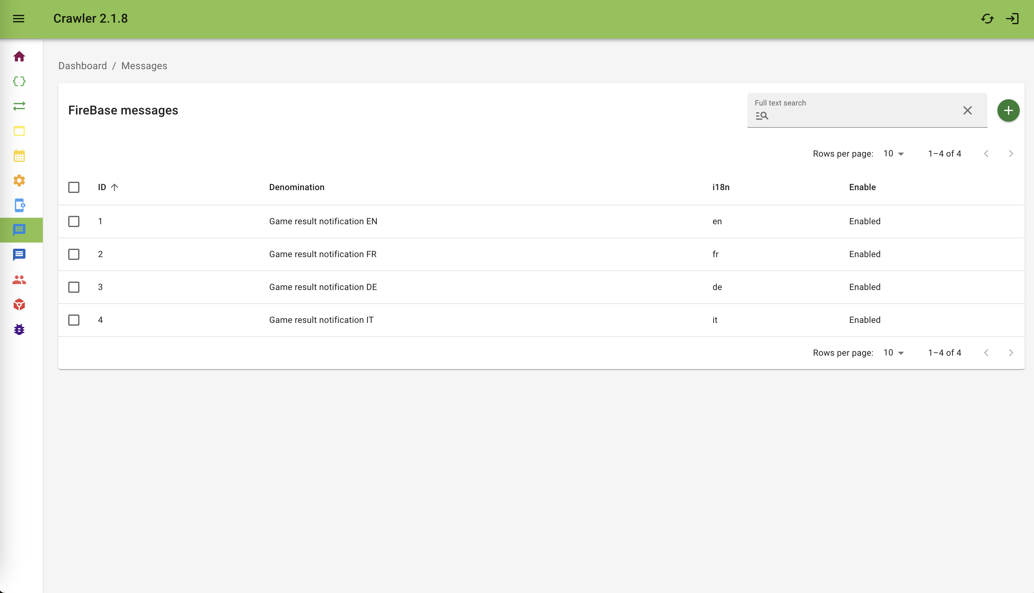Toggle the select-all header checkbox
The image size is (1034, 593).
click(74, 187)
